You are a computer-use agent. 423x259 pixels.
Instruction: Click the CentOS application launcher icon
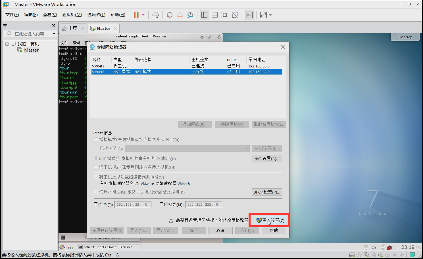click(62, 247)
